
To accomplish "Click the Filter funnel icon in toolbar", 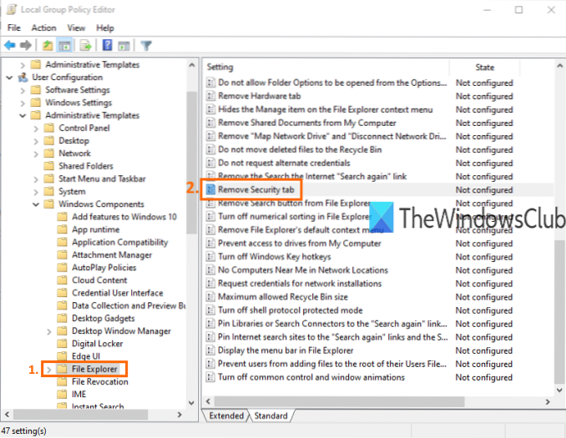I will click(145, 45).
